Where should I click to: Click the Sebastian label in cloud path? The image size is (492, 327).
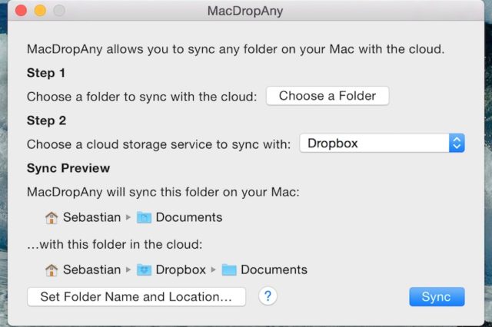[x=91, y=269]
